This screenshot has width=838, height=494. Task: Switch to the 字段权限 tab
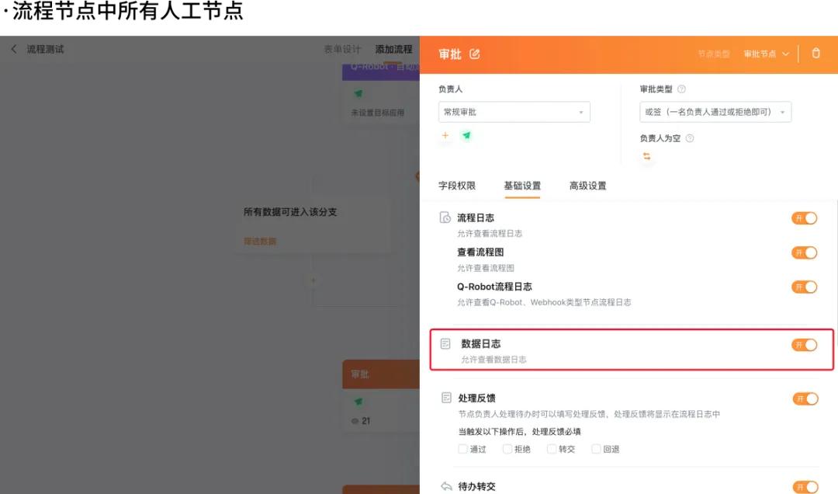pyautogui.click(x=457, y=186)
